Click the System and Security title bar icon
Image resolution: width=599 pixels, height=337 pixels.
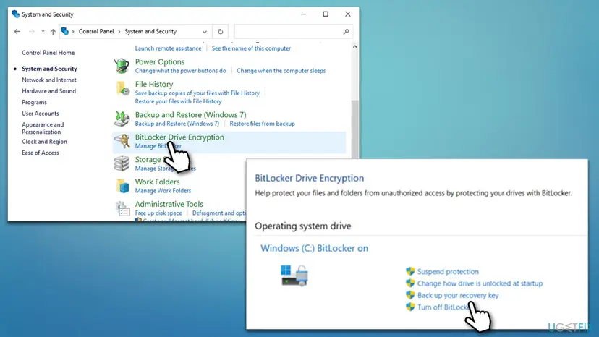[15, 14]
